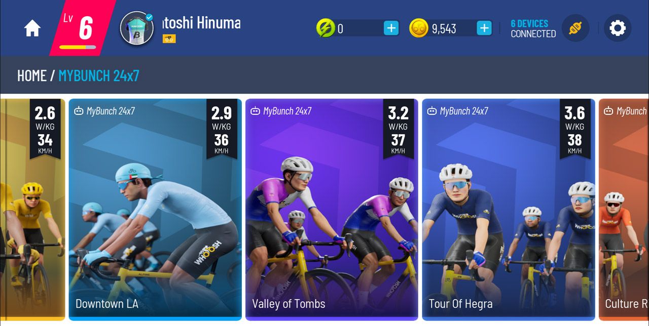
Task: Tap the 3.2 W/KG pace badge
Action: point(398,129)
